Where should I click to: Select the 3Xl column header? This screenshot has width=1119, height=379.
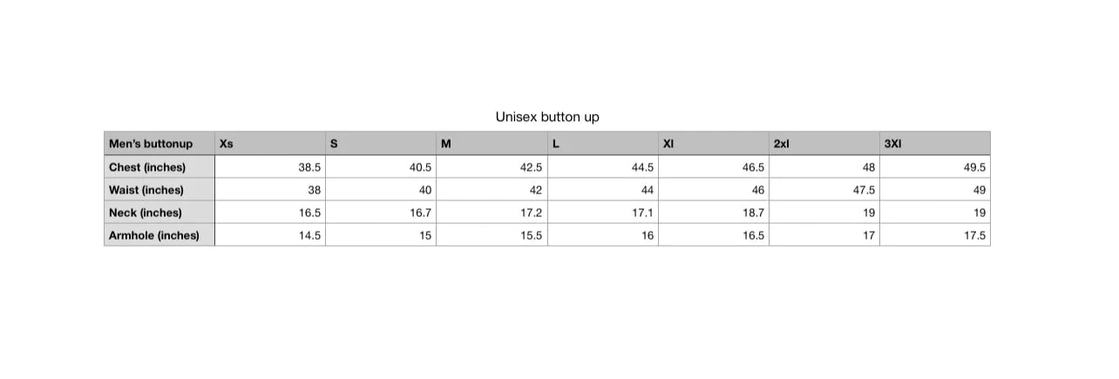[935, 144]
